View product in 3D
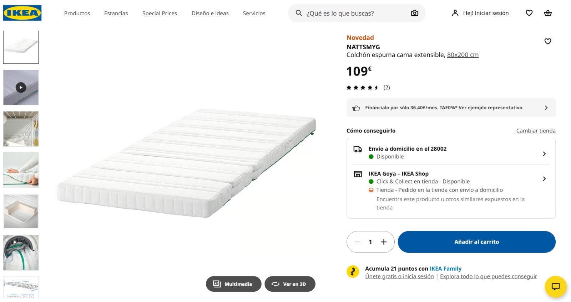 (290, 284)
